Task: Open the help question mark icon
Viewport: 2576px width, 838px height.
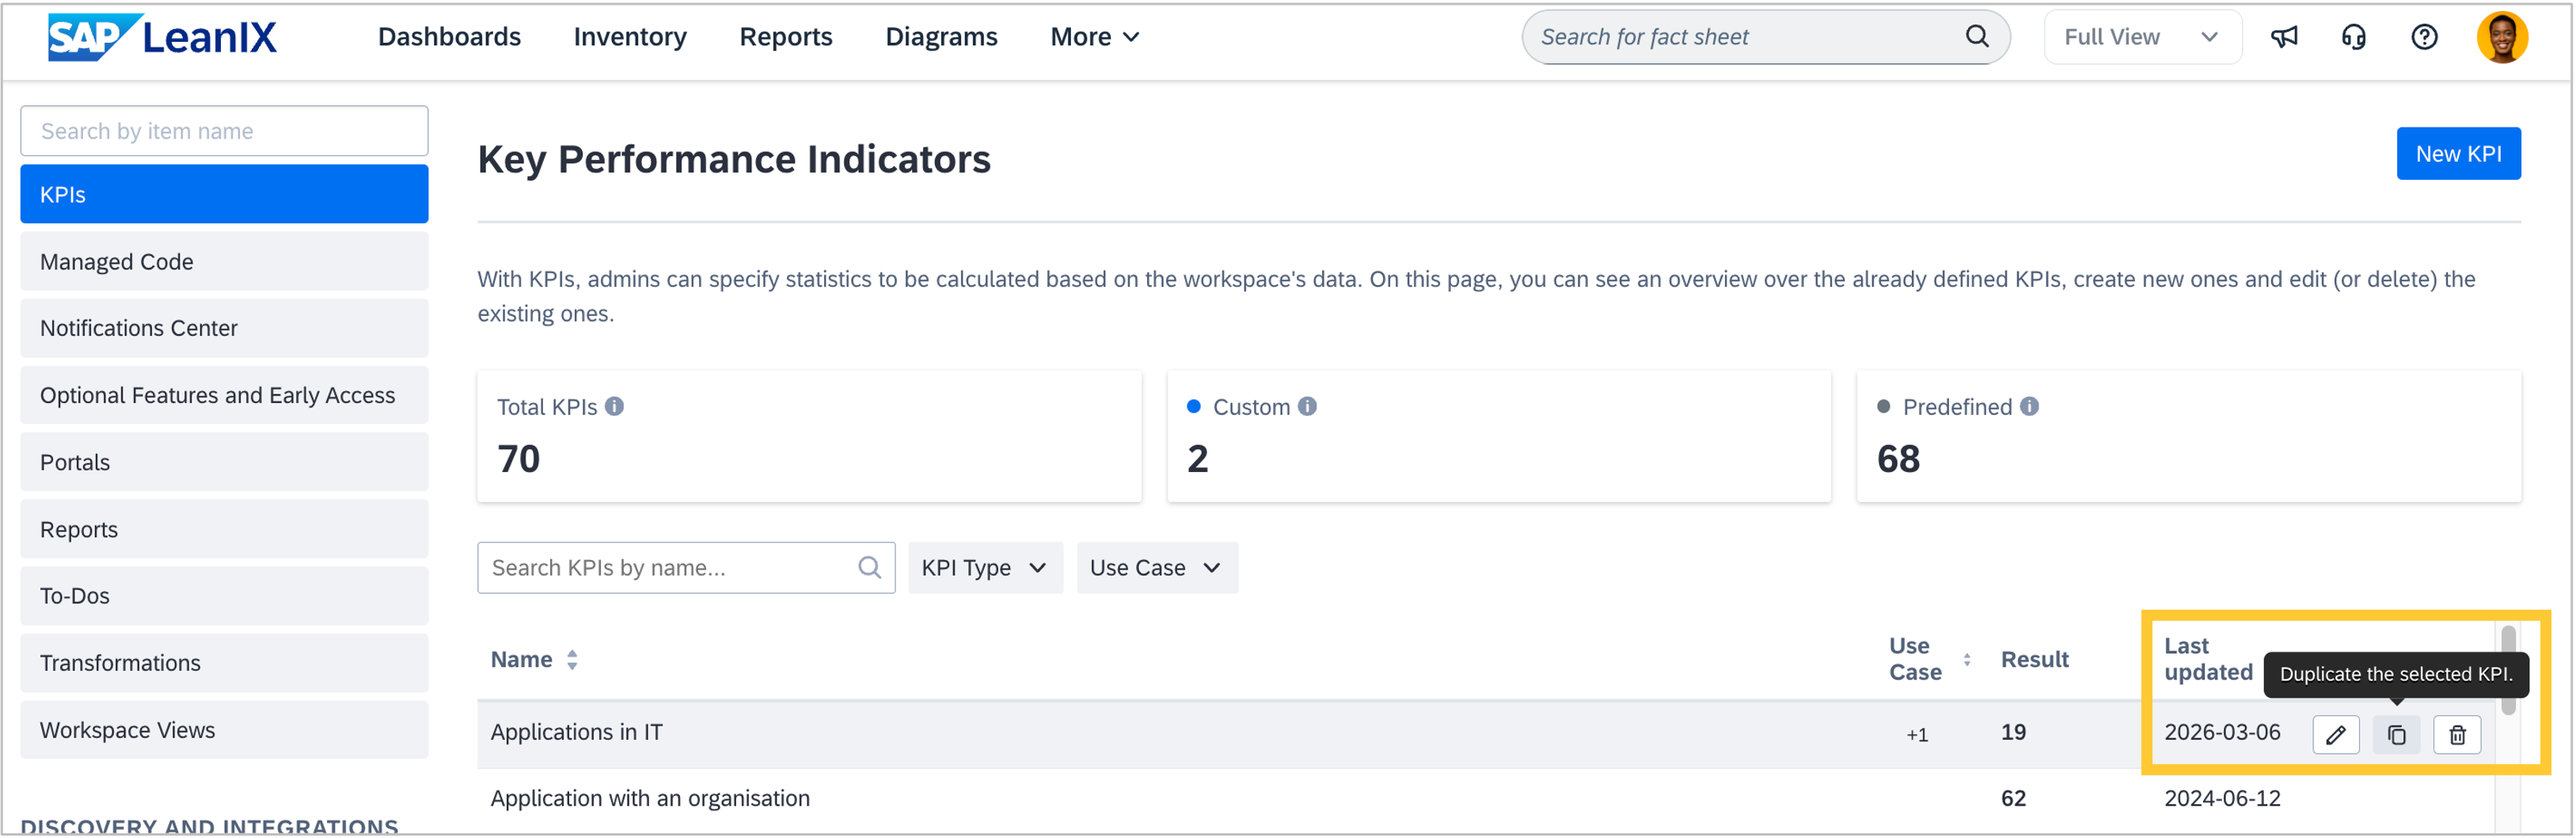Action: [2424, 37]
